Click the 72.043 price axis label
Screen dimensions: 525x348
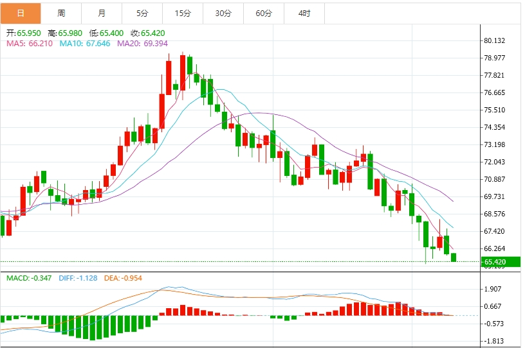point(495,162)
